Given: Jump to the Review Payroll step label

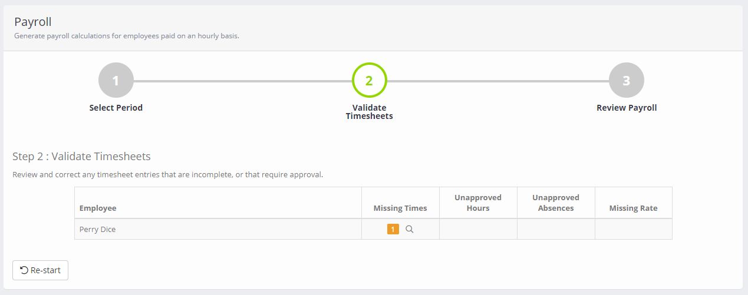Looking at the screenshot, I should (627, 108).
